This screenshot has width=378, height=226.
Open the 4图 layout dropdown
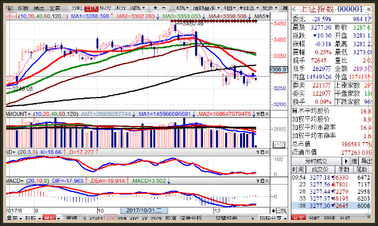tap(230, 8)
